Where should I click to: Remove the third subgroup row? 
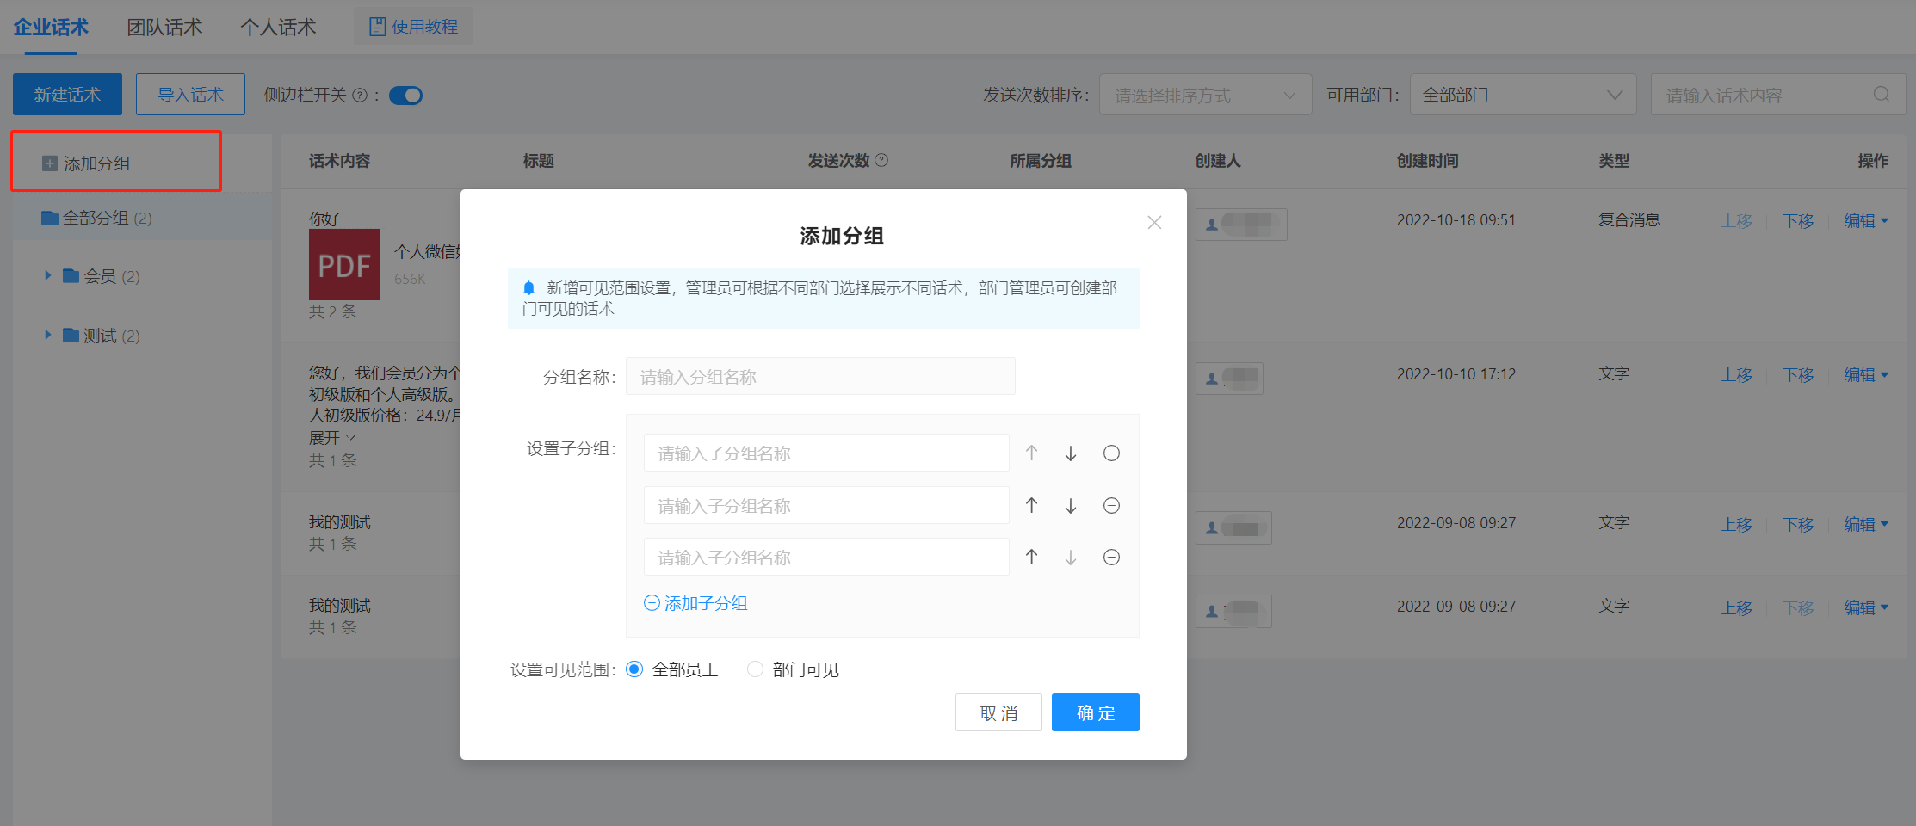point(1111,557)
